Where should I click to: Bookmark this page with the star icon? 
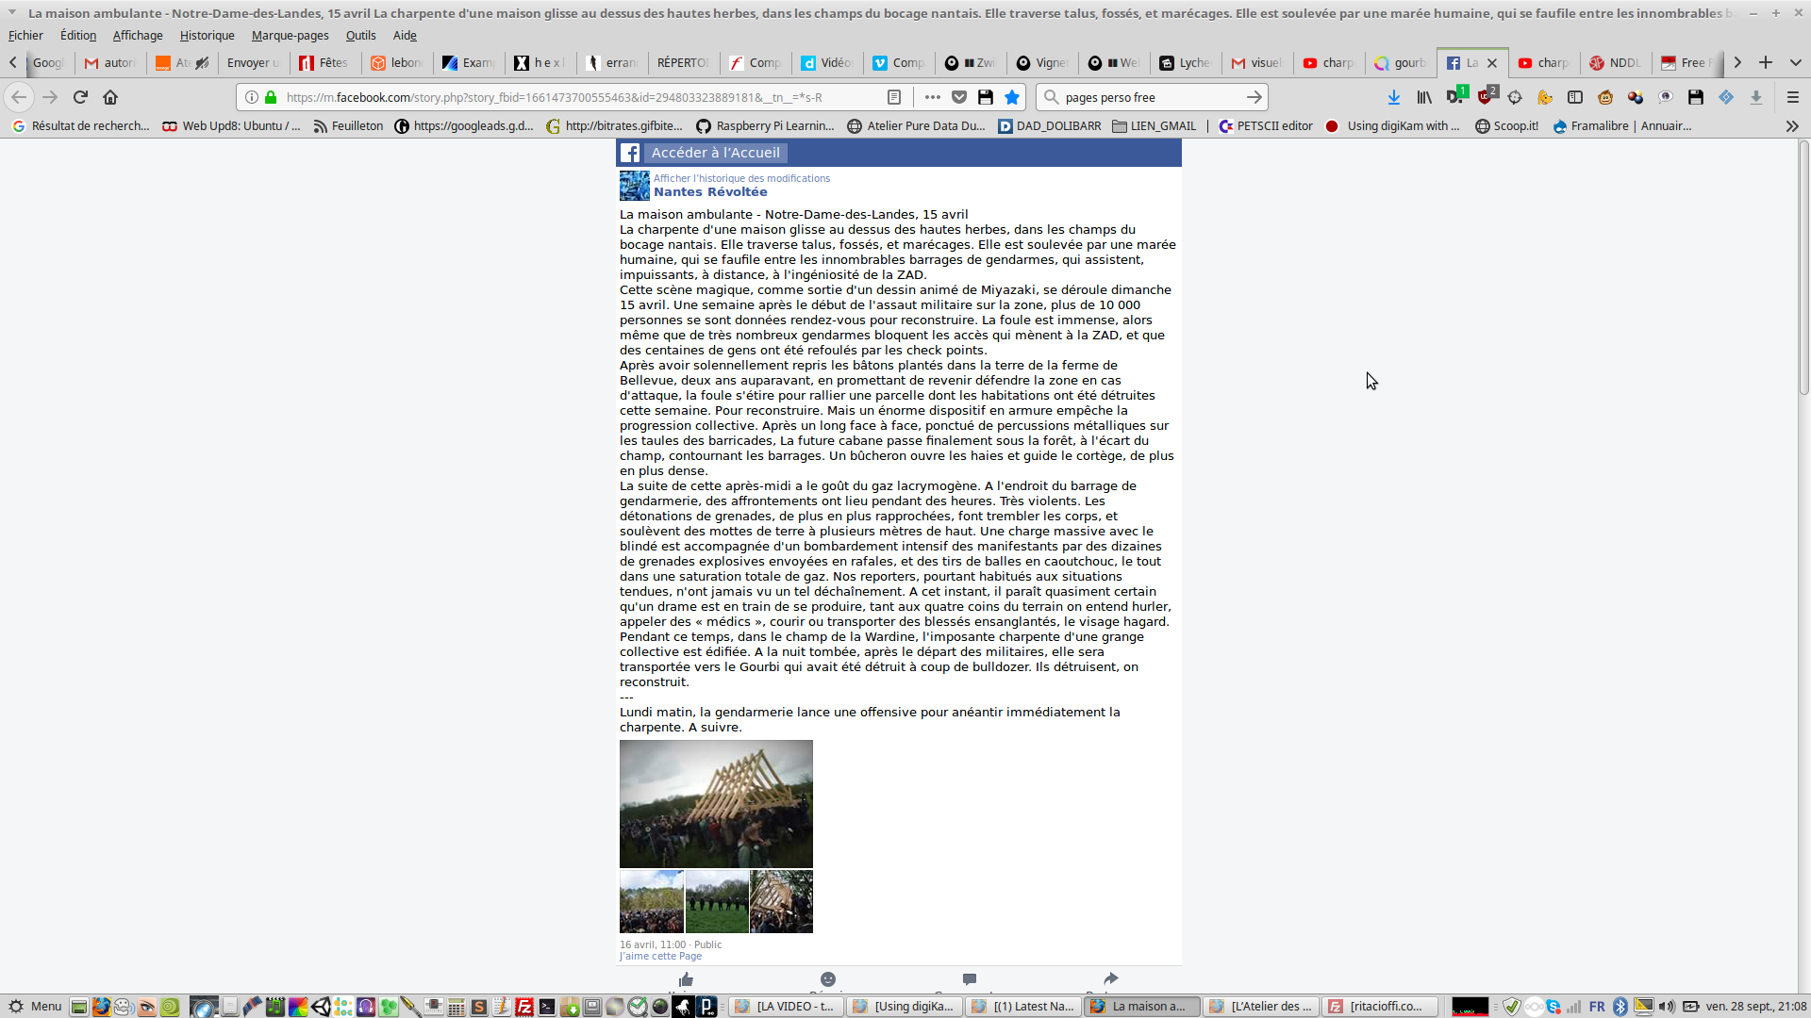point(1012,97)
